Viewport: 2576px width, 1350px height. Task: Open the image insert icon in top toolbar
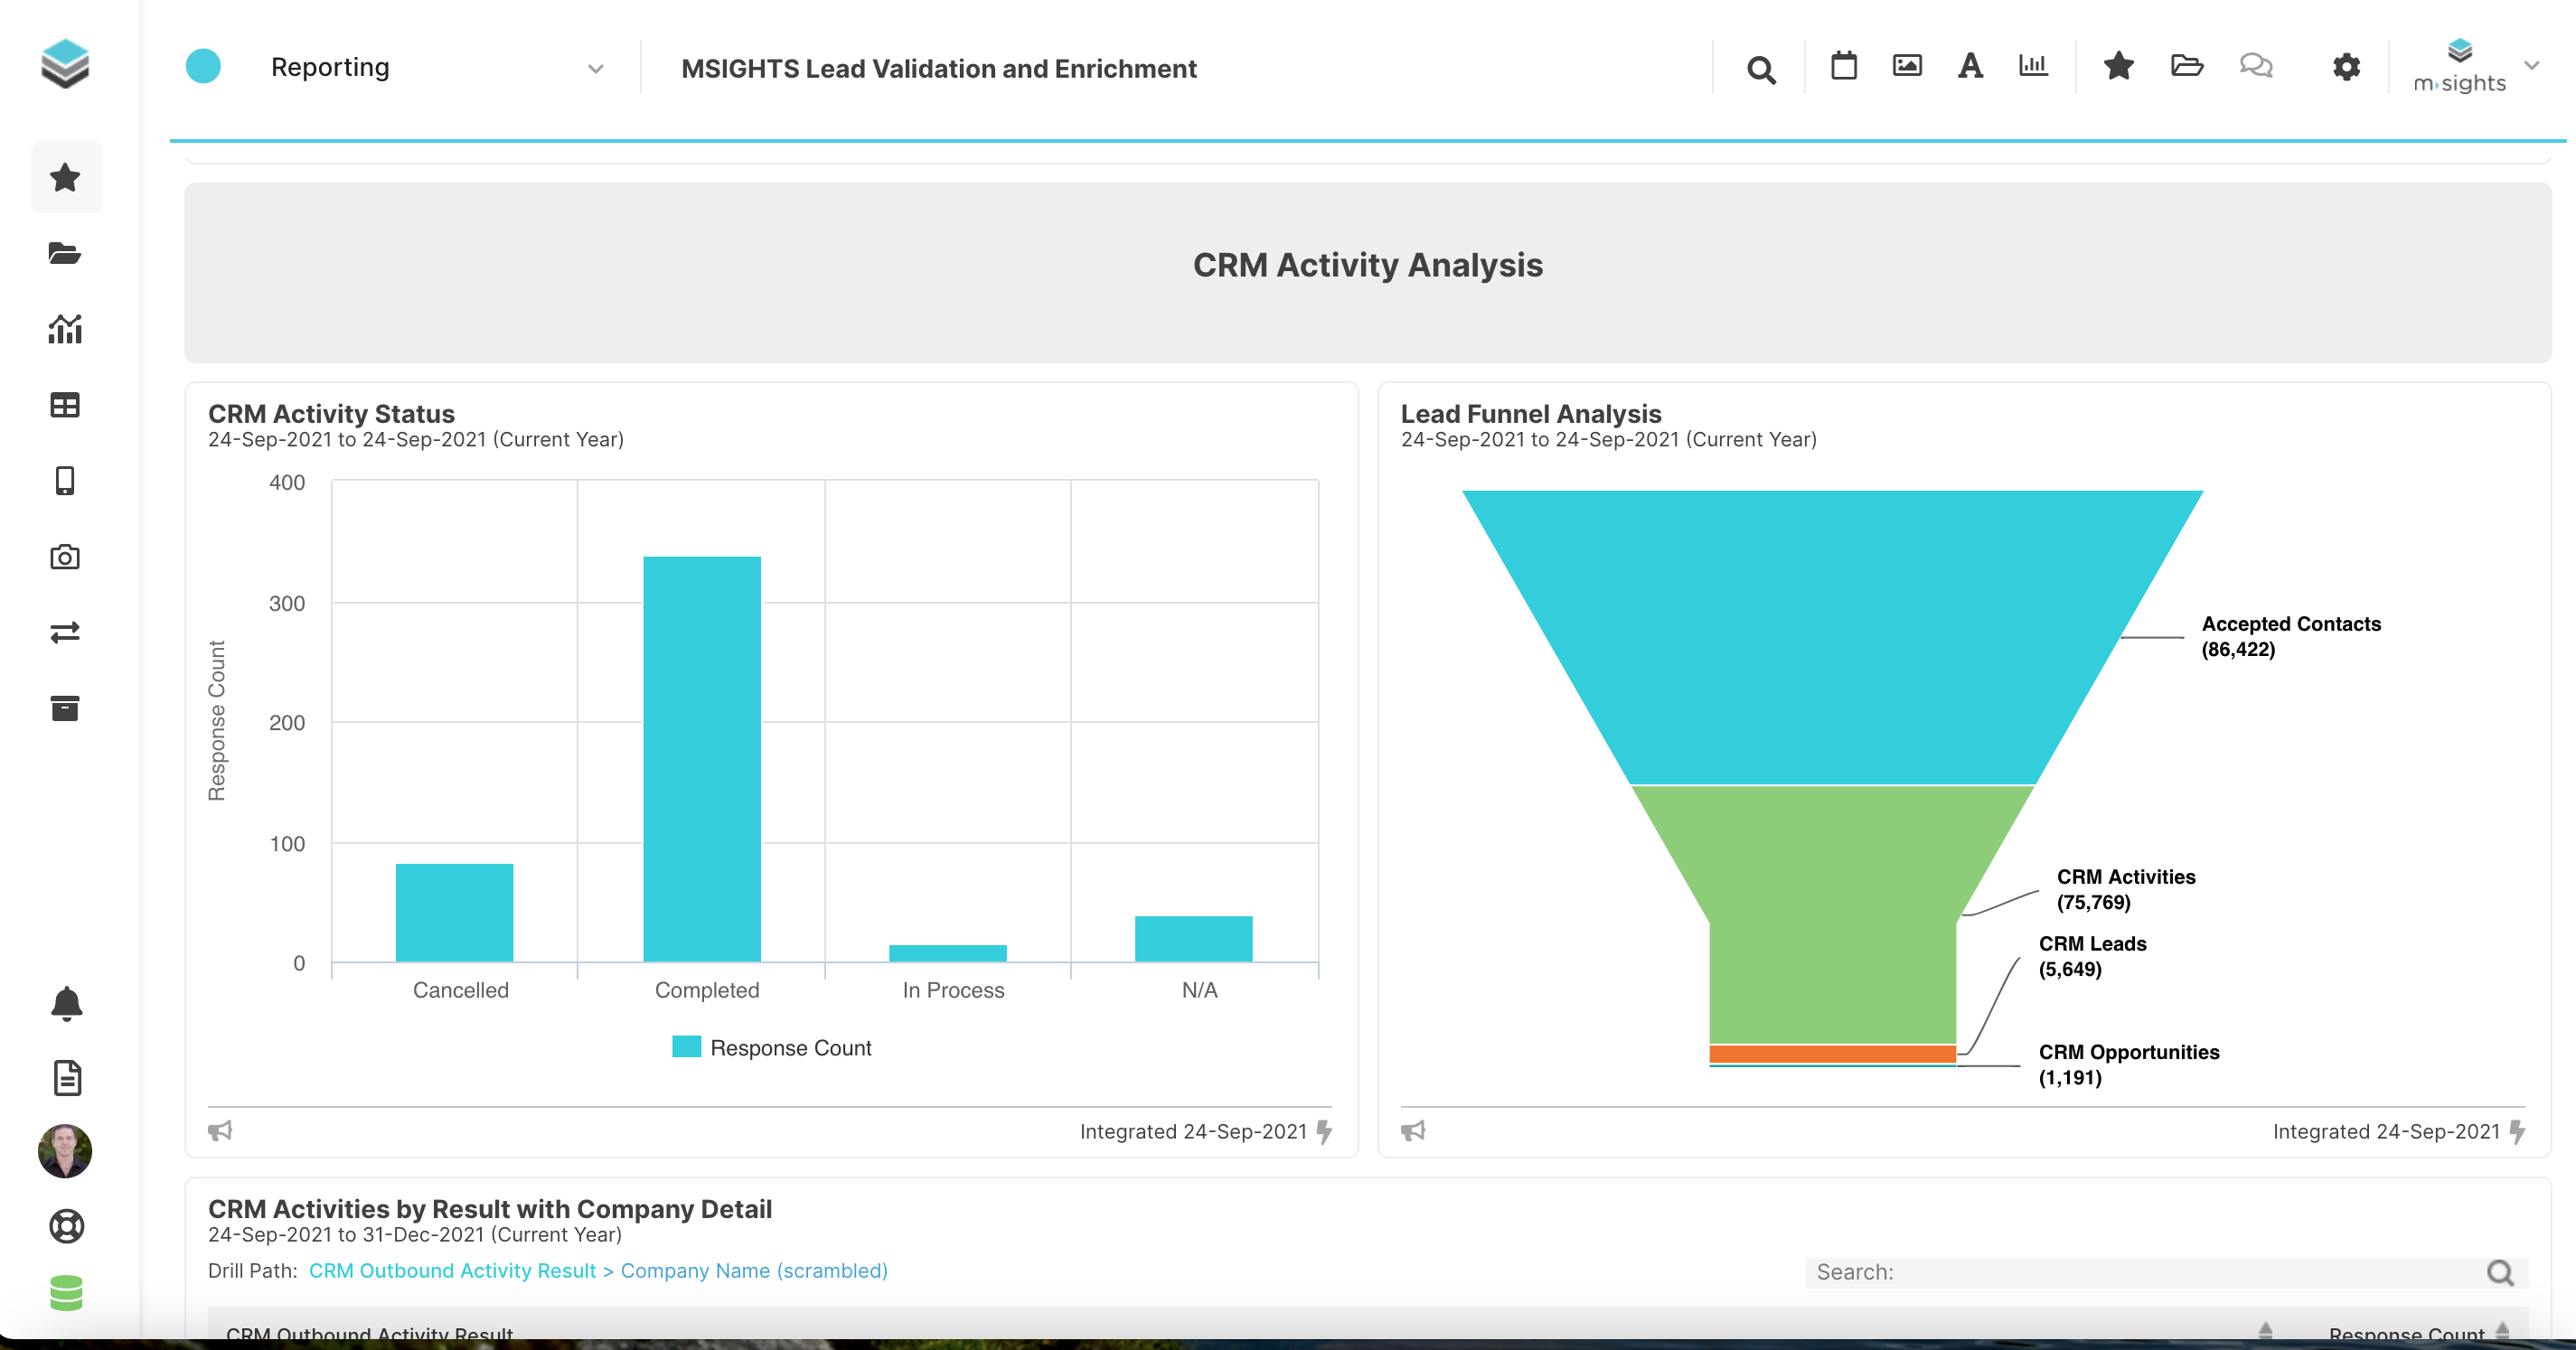click(1907, 66)
